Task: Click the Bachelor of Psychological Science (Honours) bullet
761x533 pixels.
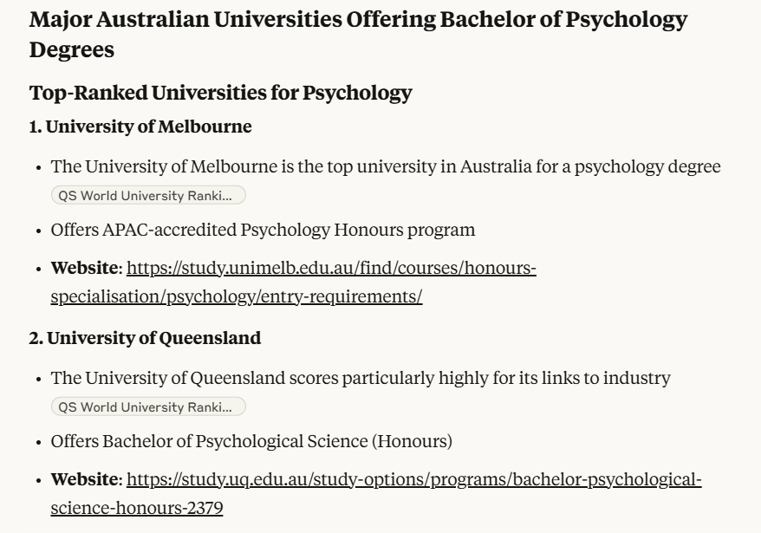Action: [251, 441]
